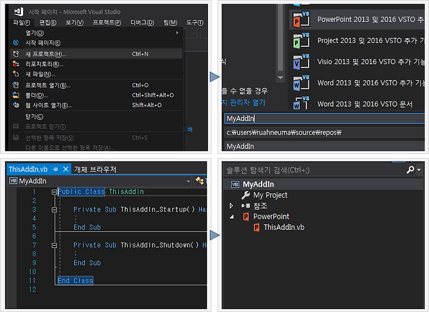Expand the 참조 references node

pyautogui.click(x=231, y=206)
